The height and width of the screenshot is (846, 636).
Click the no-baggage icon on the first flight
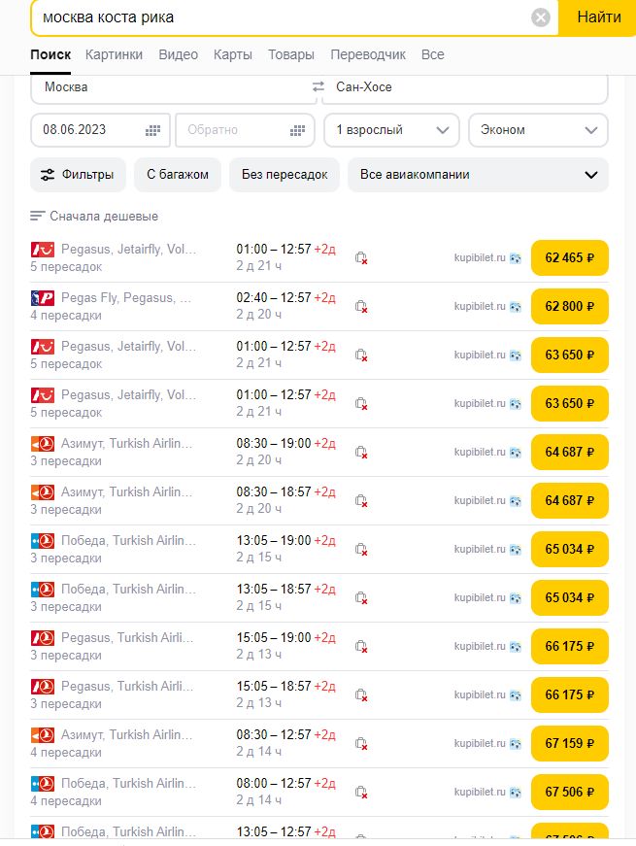coord(361,258)
